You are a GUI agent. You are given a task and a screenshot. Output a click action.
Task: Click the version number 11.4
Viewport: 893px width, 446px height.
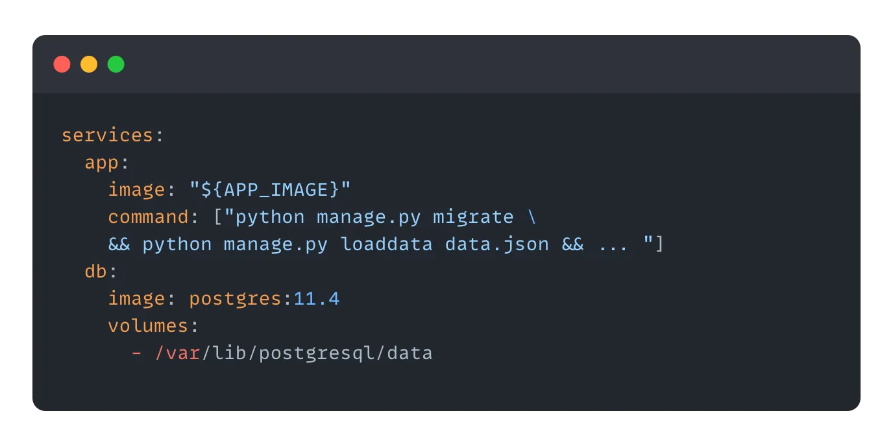tap(317, 299)
